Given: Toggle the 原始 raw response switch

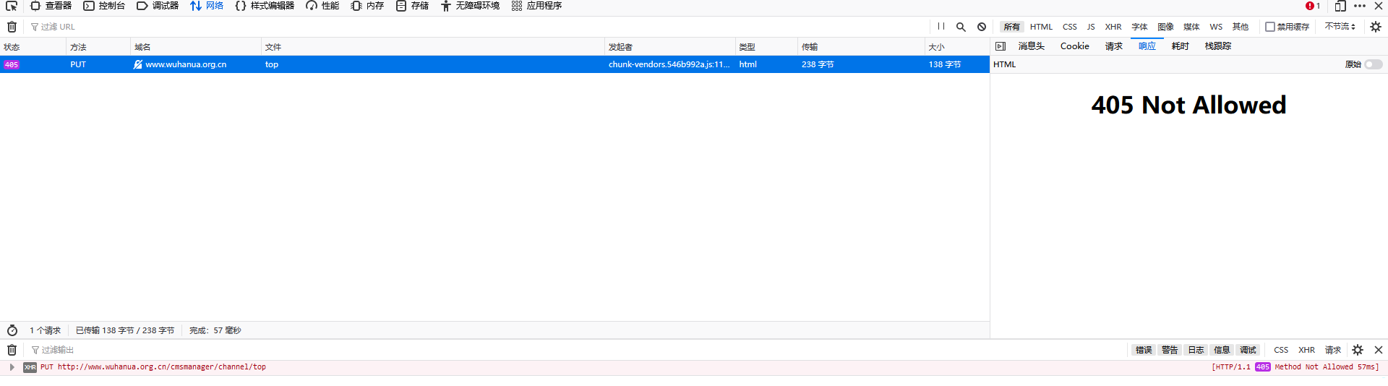Looking at the screenshot, I should tap(1374, 64).
